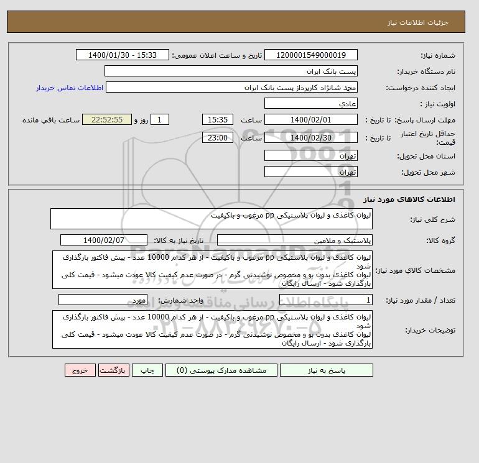479x463 pixels.
Task: Click the buyer notes 'توضیحات خریدار' text area
Action: tap(212, 329)
